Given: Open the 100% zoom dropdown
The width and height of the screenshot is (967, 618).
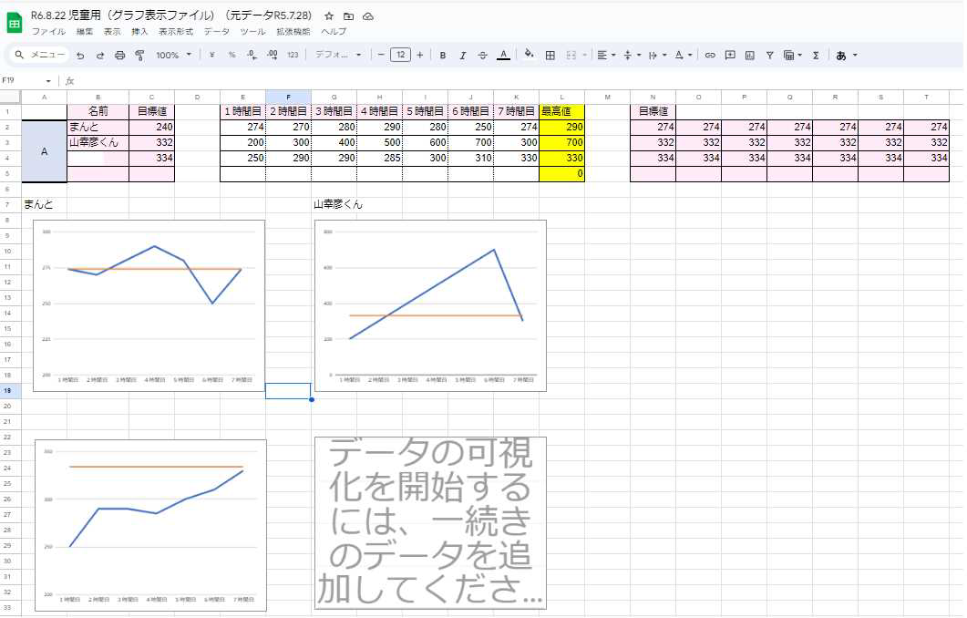Looking at the screenshot, I should [x=173, y=56].
